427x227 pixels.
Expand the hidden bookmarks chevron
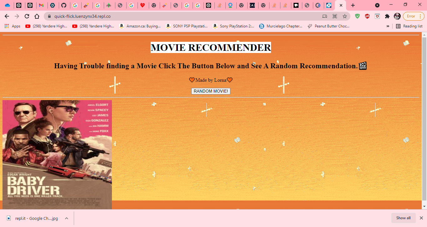388,26
